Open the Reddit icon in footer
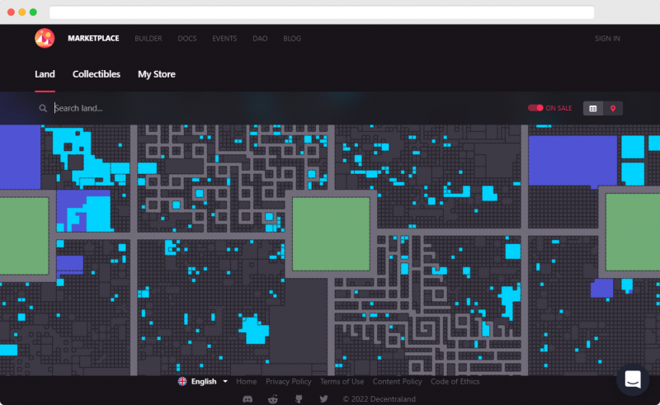Image resolution: width=660 pixels, height=405 pixels. coord(273,398)
